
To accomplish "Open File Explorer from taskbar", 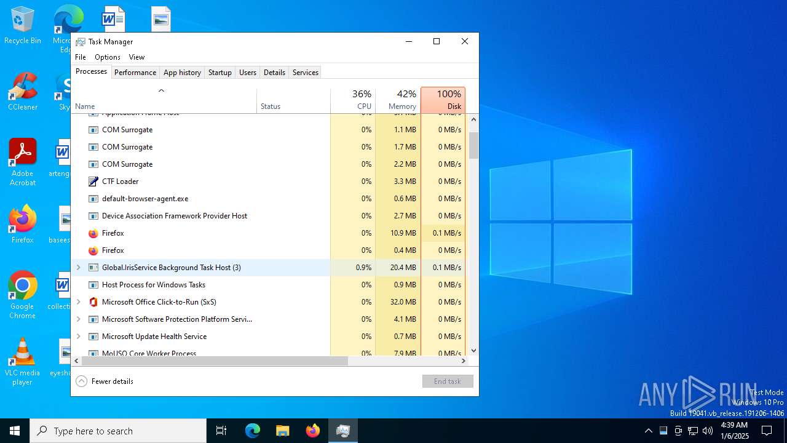I will (x=282, y=431).
